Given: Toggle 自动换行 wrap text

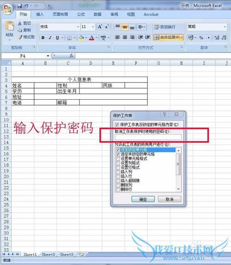Looking at the screenshot, I should point(164,27).
